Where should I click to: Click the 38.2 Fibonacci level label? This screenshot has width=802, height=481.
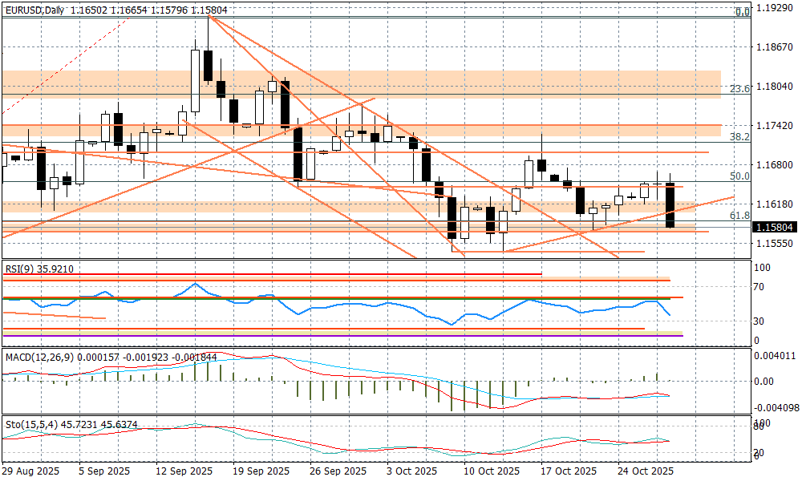coord(739,137)
